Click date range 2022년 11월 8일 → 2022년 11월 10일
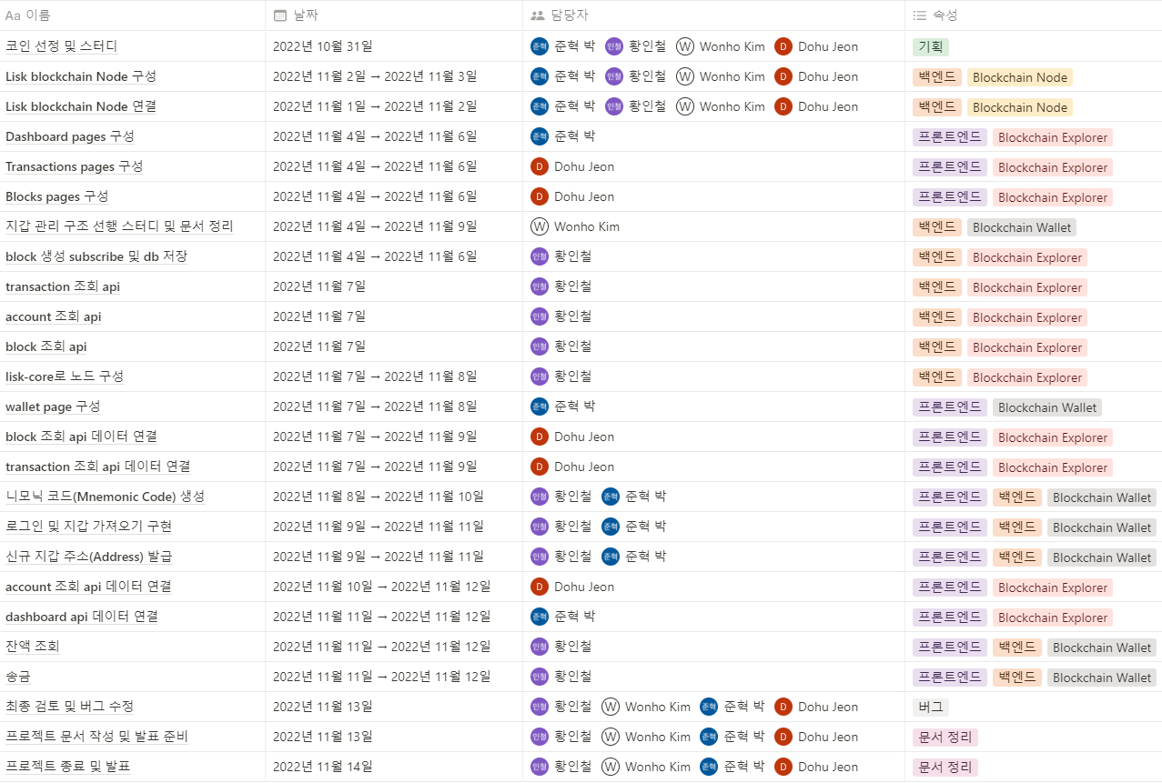 pyautogui.click(x=379, y=497)
